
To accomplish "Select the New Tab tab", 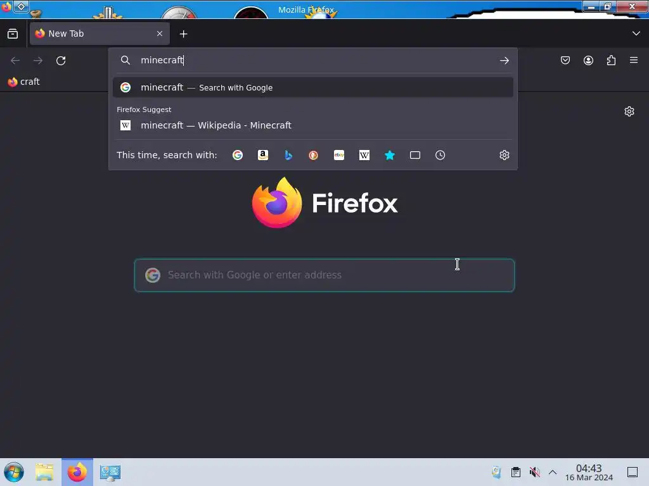I will 100,34.
